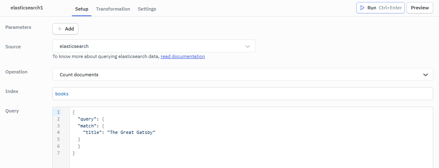Click the play icon on Run button
The width and height of the screenshot is (439, 168).
pos(362,8)
